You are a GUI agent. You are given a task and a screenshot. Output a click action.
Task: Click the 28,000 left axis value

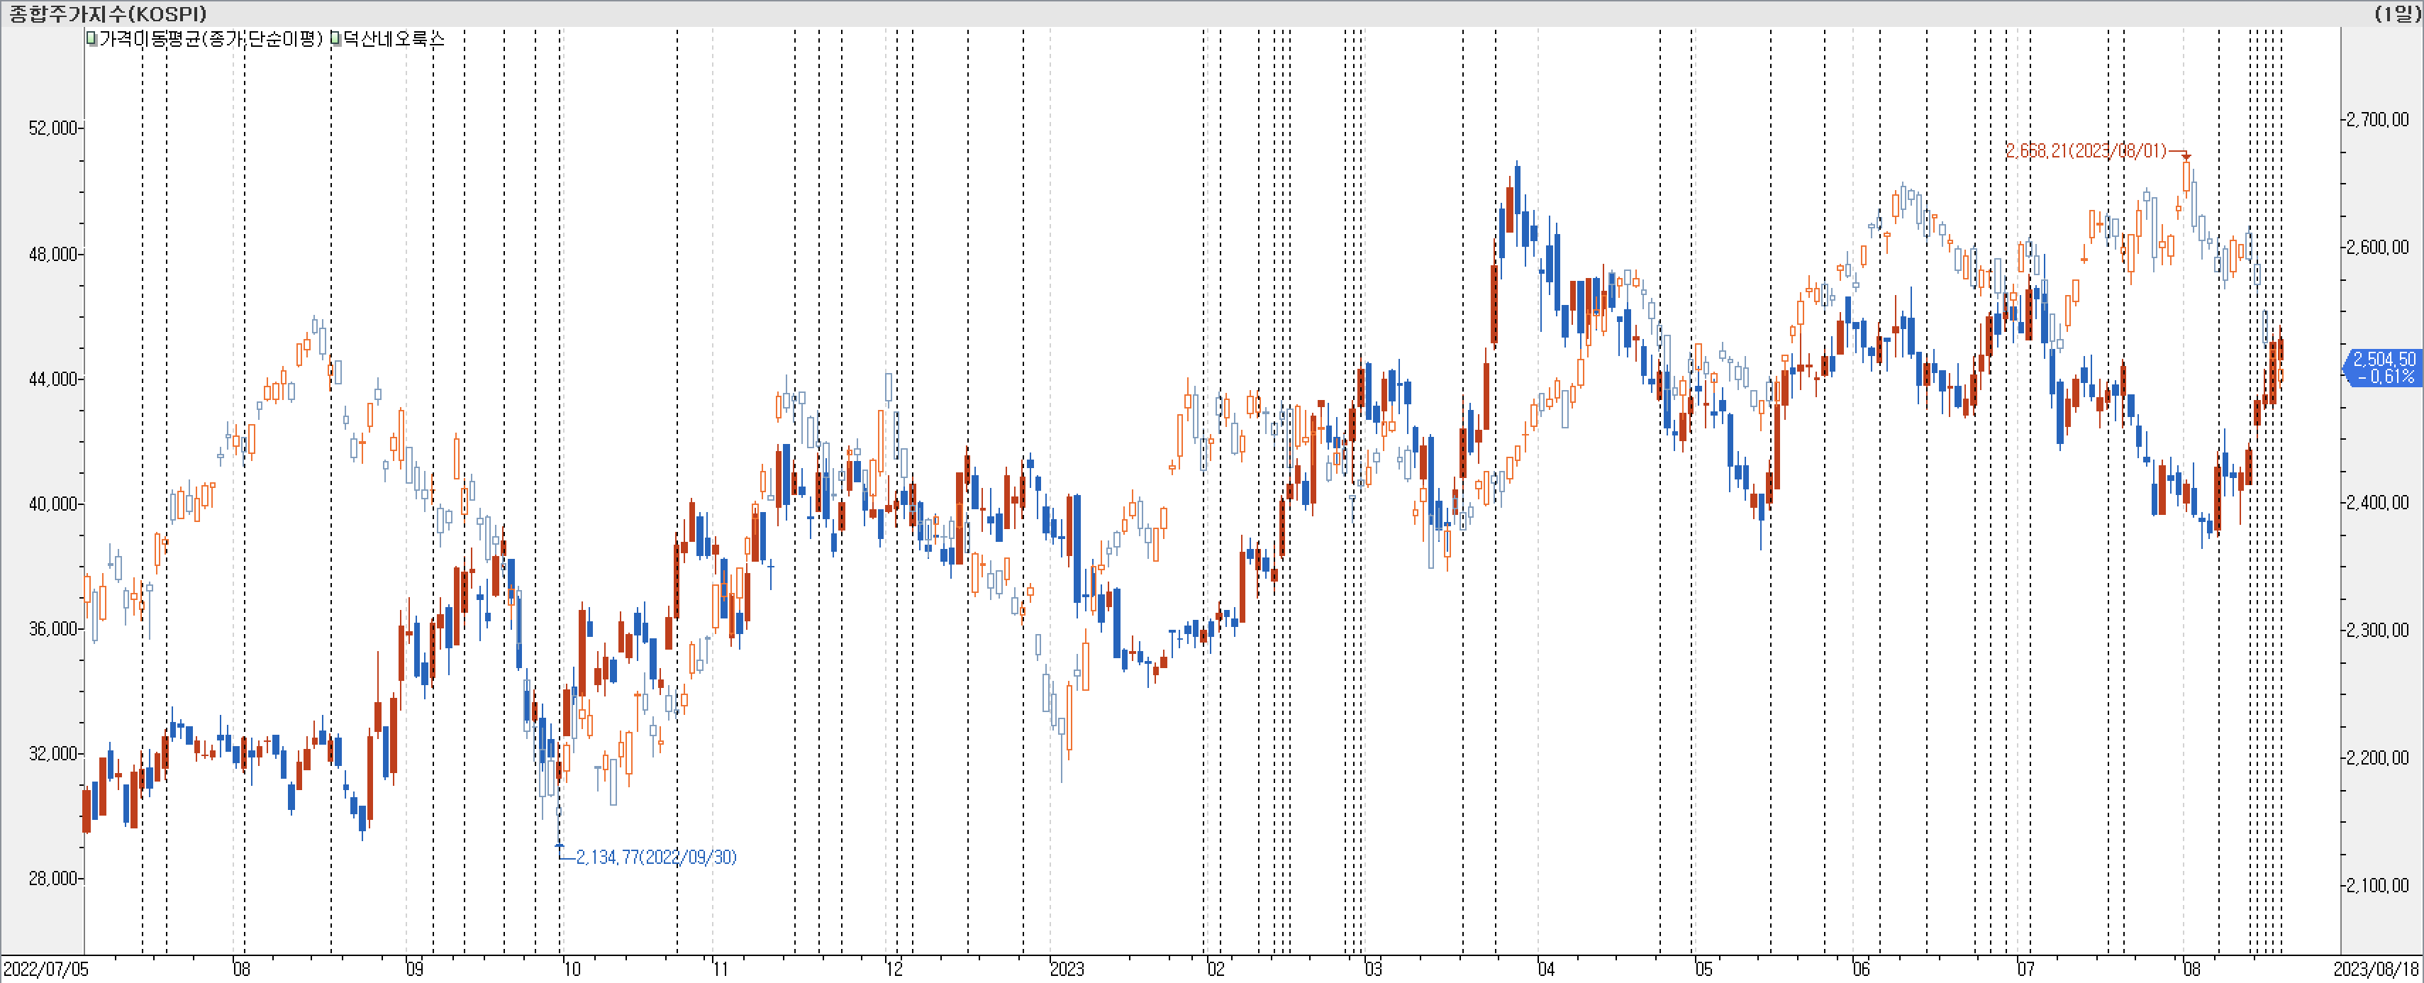52,879
